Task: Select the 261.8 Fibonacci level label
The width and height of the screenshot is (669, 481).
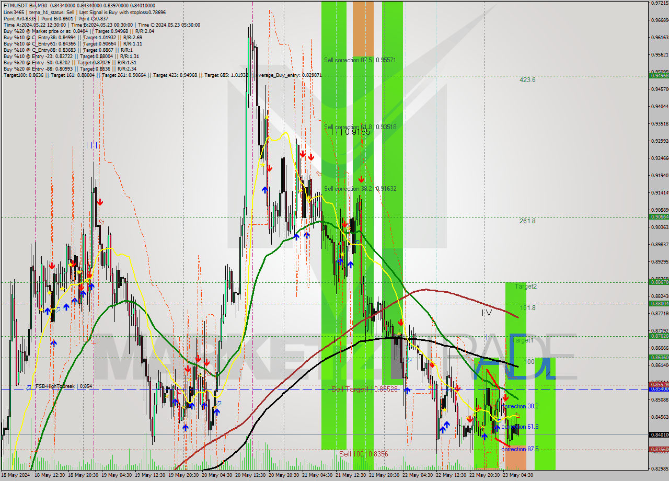Action: [527, 221]
